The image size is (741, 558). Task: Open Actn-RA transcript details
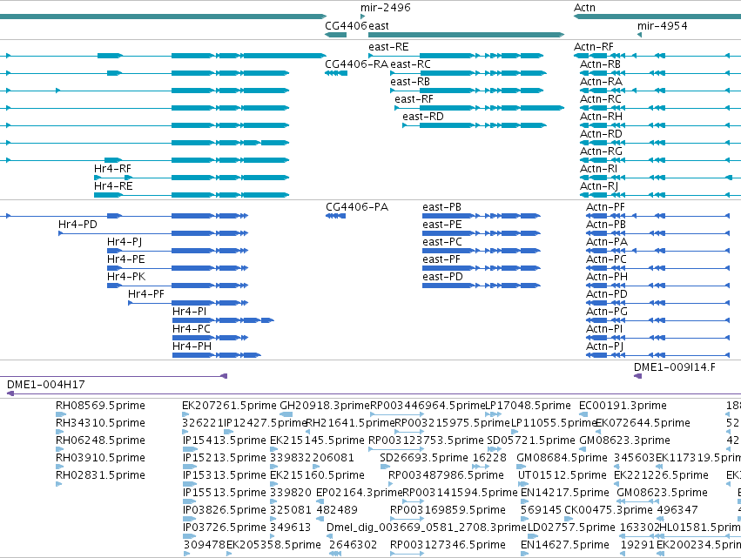pos(601,82)
